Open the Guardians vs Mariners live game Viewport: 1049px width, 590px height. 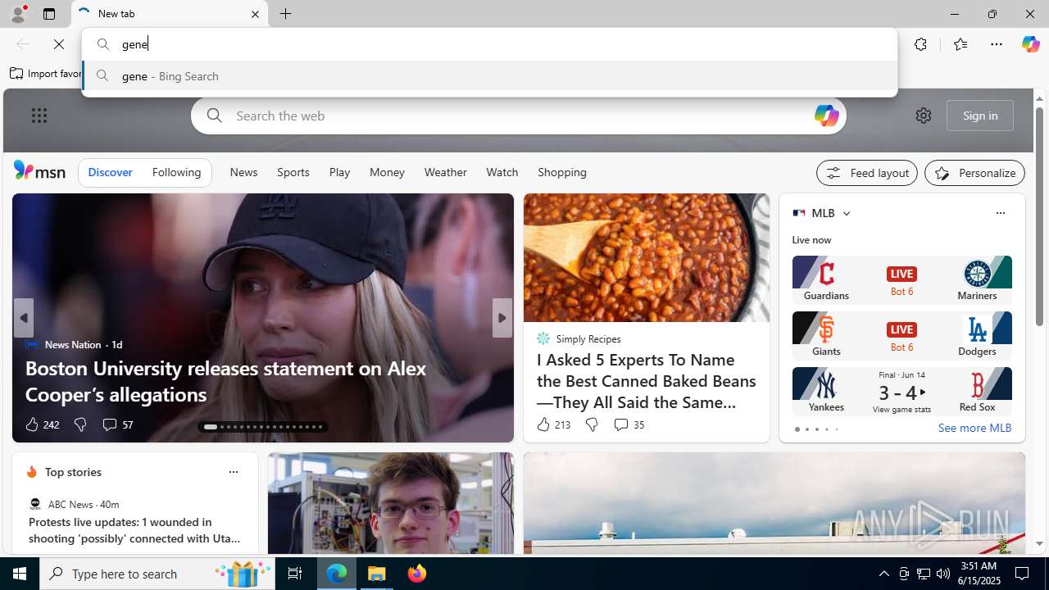[901, 279]
